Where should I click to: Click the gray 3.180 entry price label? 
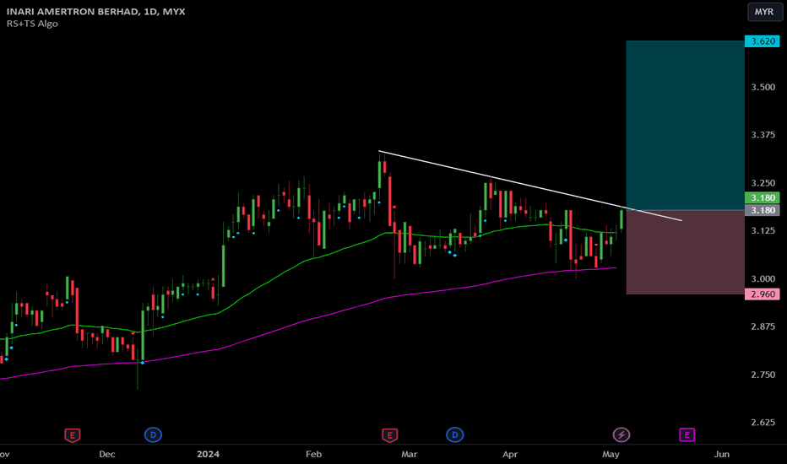click(x=763, y=210)
